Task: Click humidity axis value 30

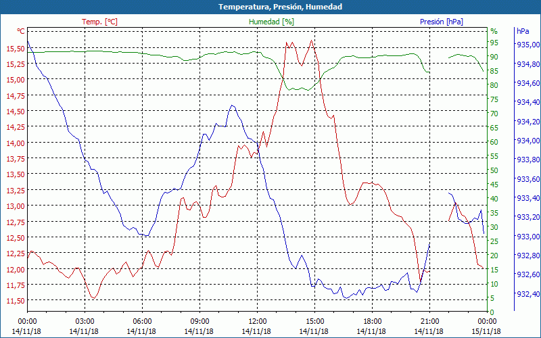Action: tap(494, 227)
